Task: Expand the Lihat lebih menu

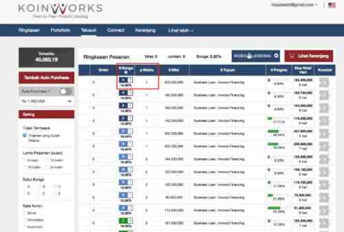Action: click(181, 31)
